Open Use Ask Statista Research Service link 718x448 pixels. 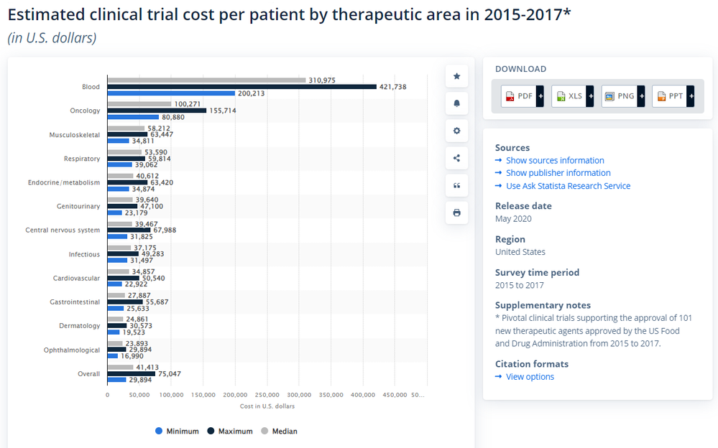click(x=569, y=186)
